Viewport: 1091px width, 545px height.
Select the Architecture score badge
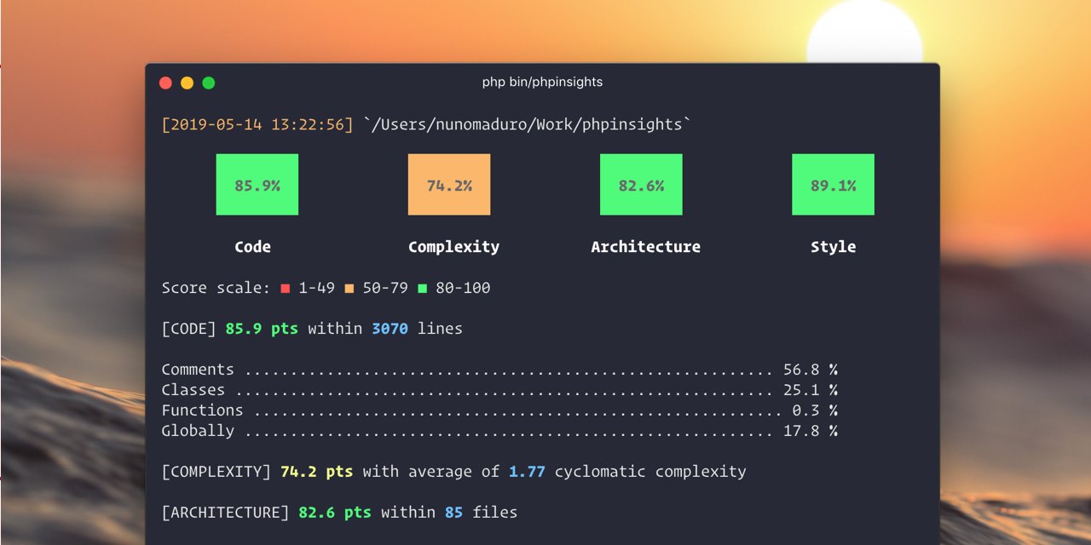pos(641,184)
